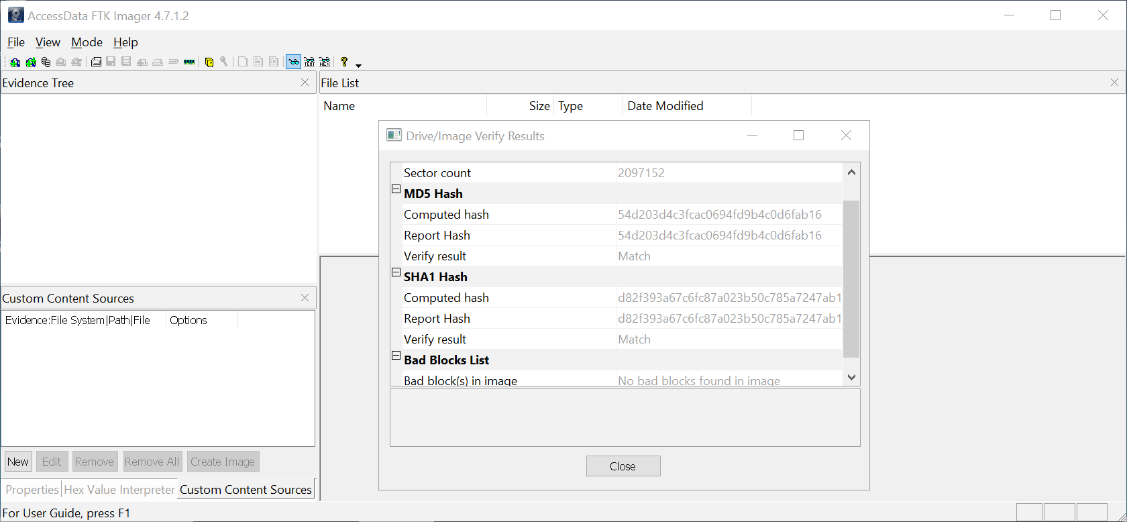Click Remove All Evidence Items icon
Viewport: 1127px width, 522px height.
(x=76, y=62)
